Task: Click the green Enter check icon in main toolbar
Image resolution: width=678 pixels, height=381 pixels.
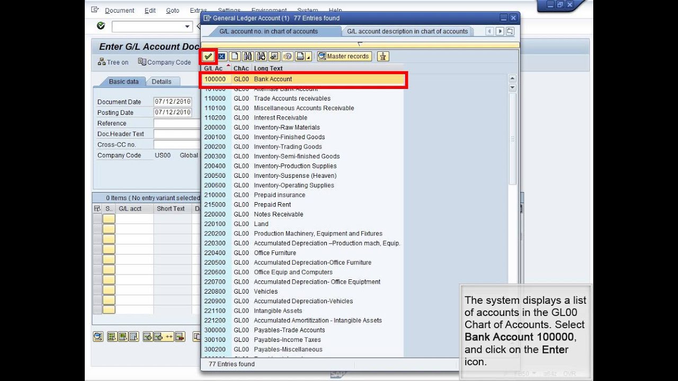Action: [x=101, y=26]
